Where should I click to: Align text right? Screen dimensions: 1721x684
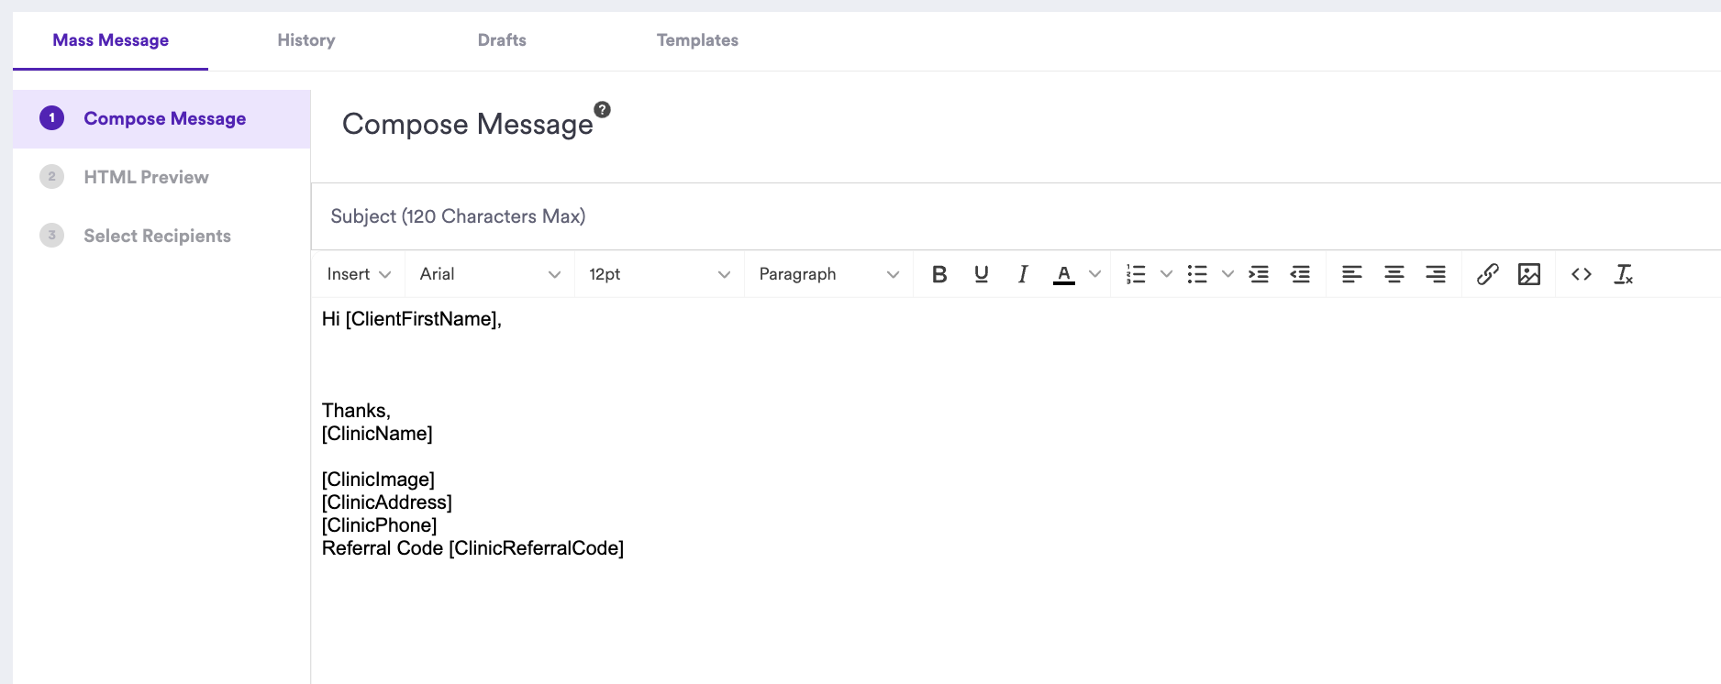(x=1436, y=274)
